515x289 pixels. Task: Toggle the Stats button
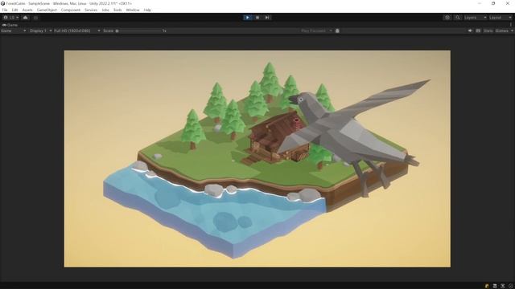click(488, 31)
